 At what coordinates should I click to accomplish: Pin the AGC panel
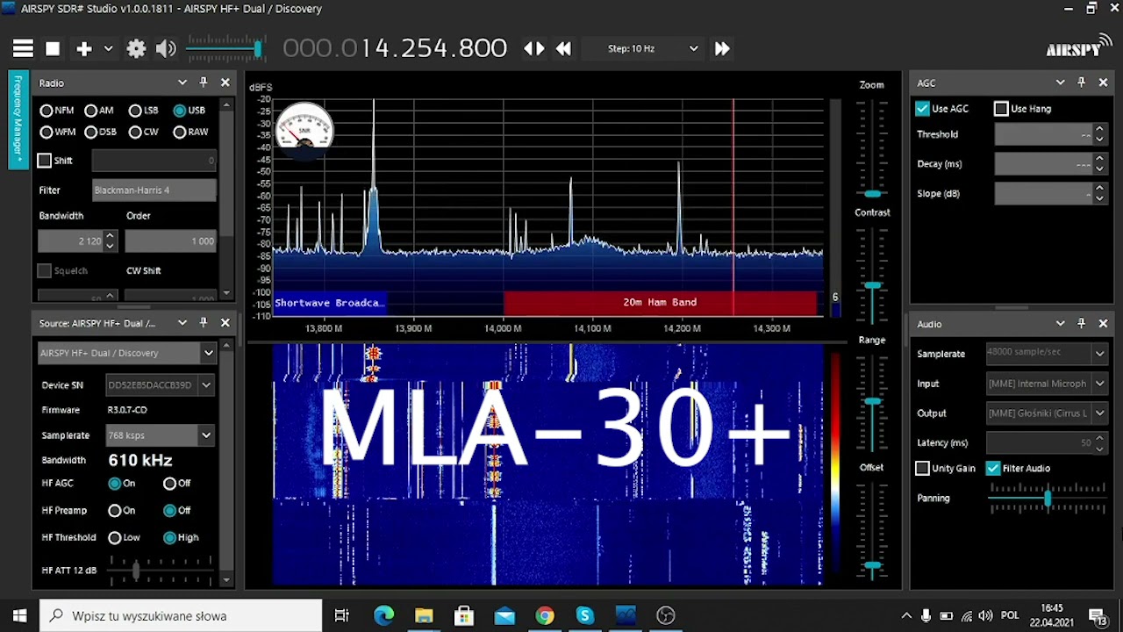pos(1081,83)
